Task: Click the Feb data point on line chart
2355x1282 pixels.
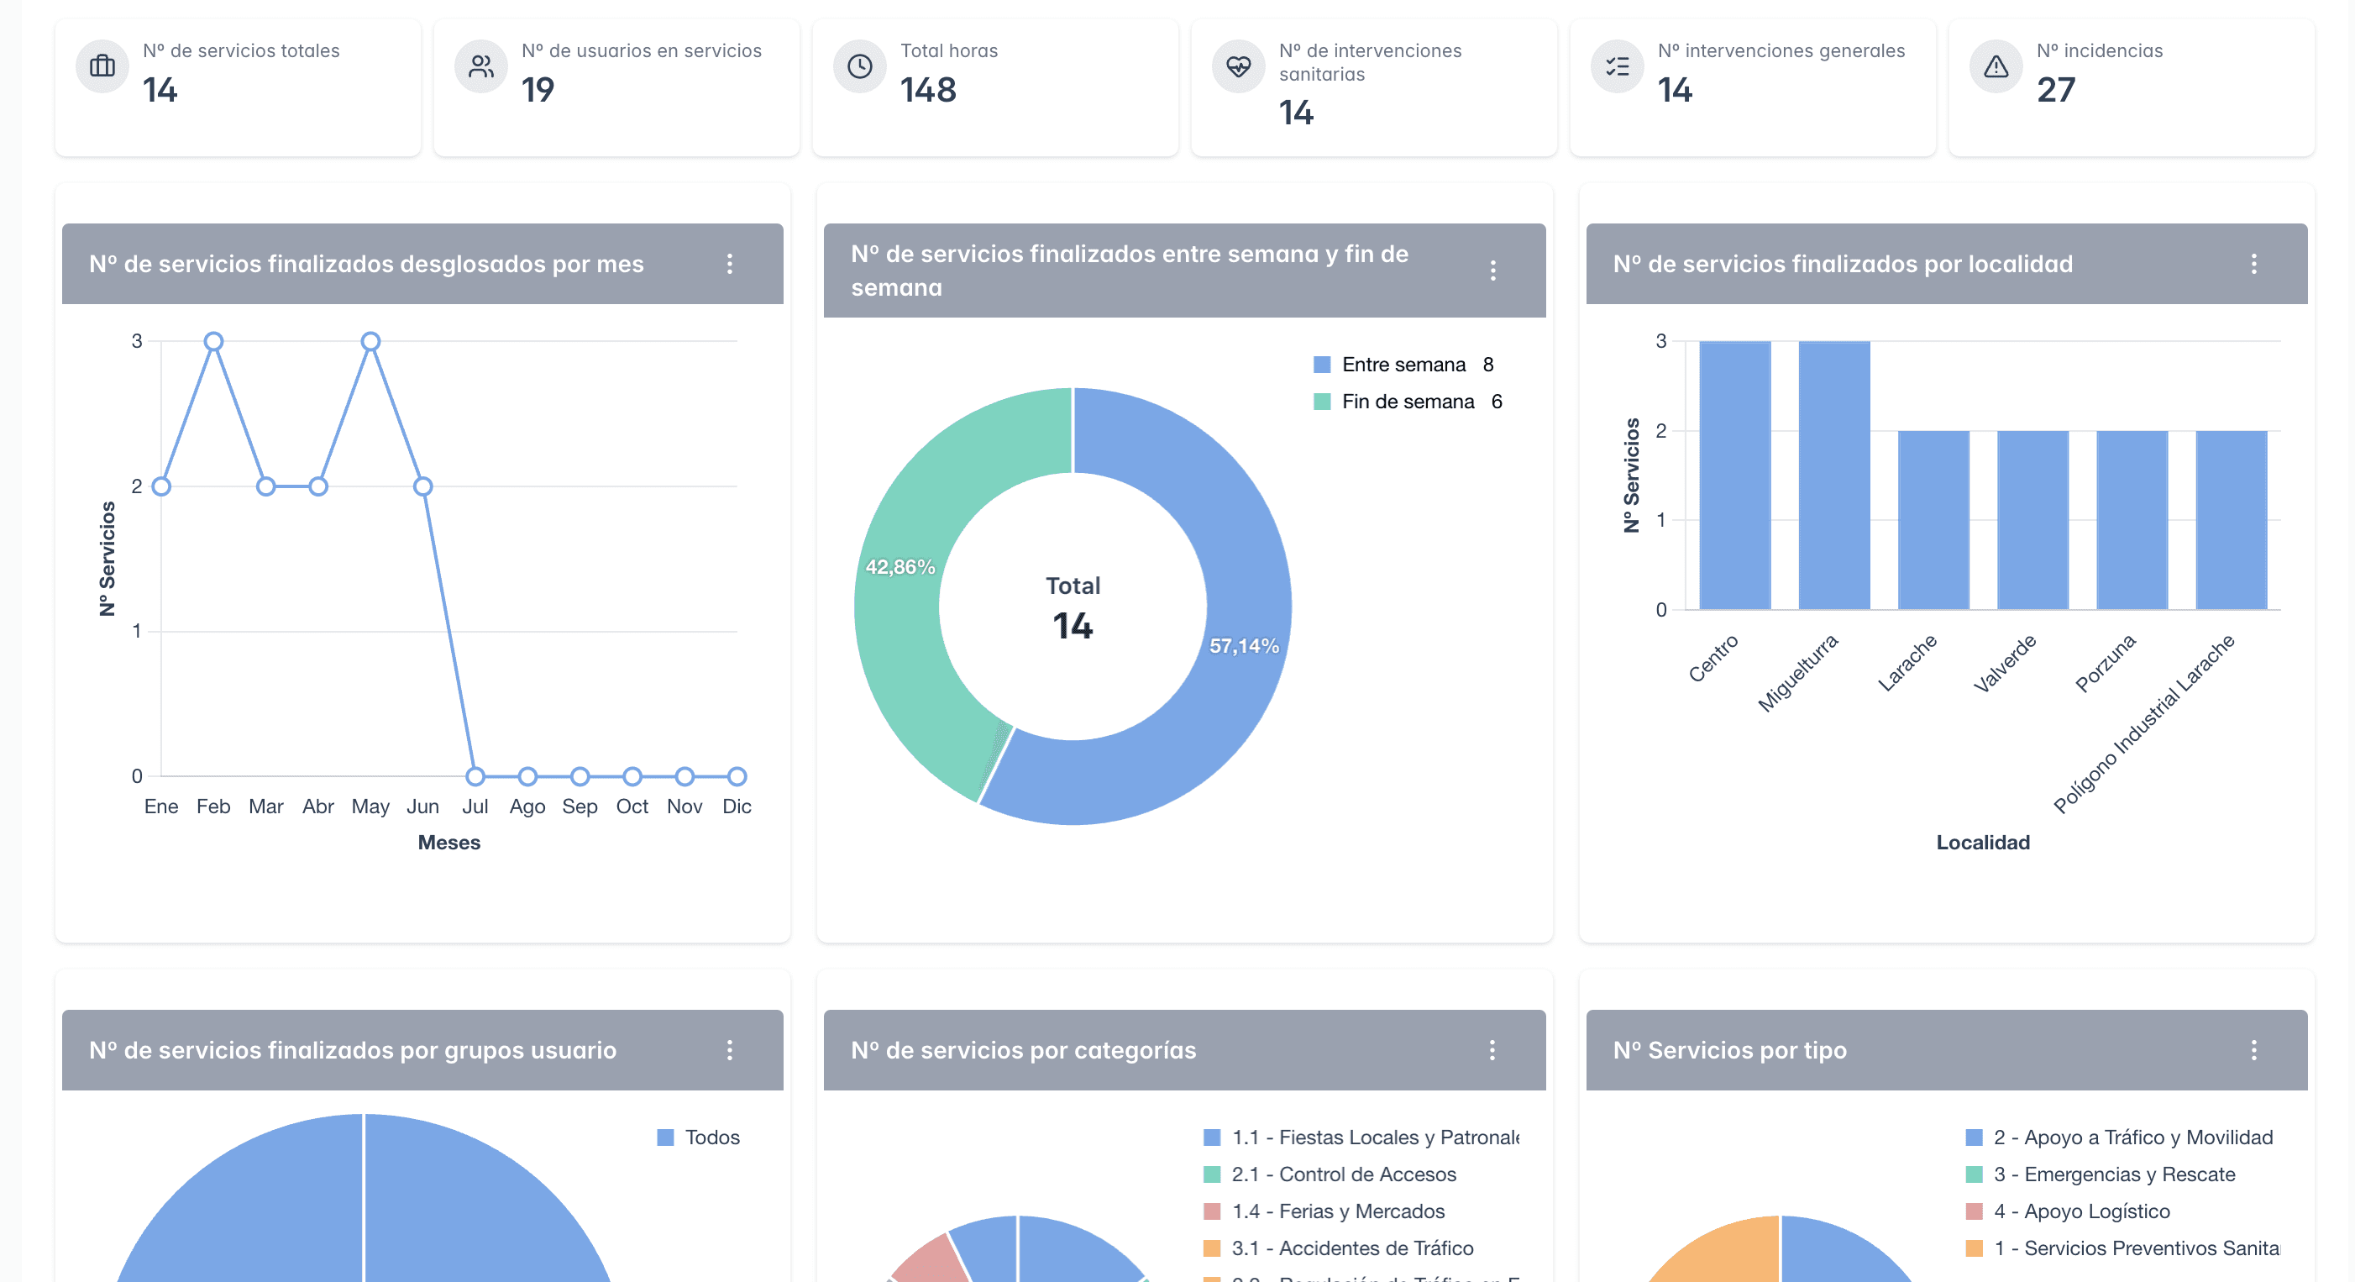Action: (214, 341)
